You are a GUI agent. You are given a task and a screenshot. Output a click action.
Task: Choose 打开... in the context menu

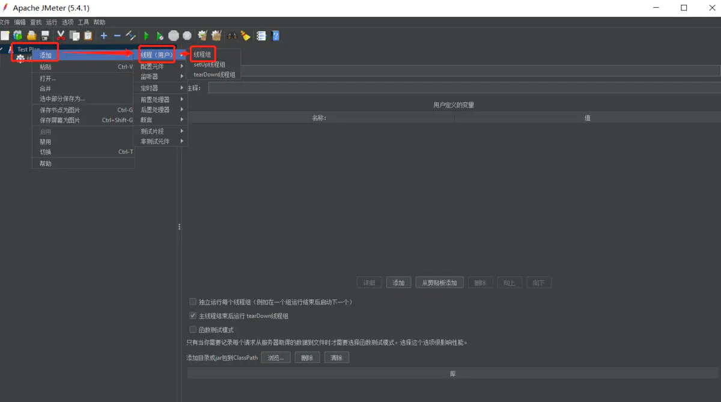(84, 78)
